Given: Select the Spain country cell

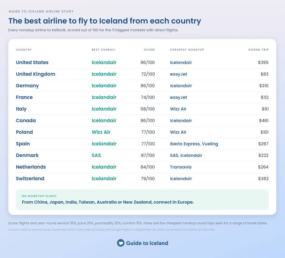Looking at the screenshot, I should [x=23, y=144].
